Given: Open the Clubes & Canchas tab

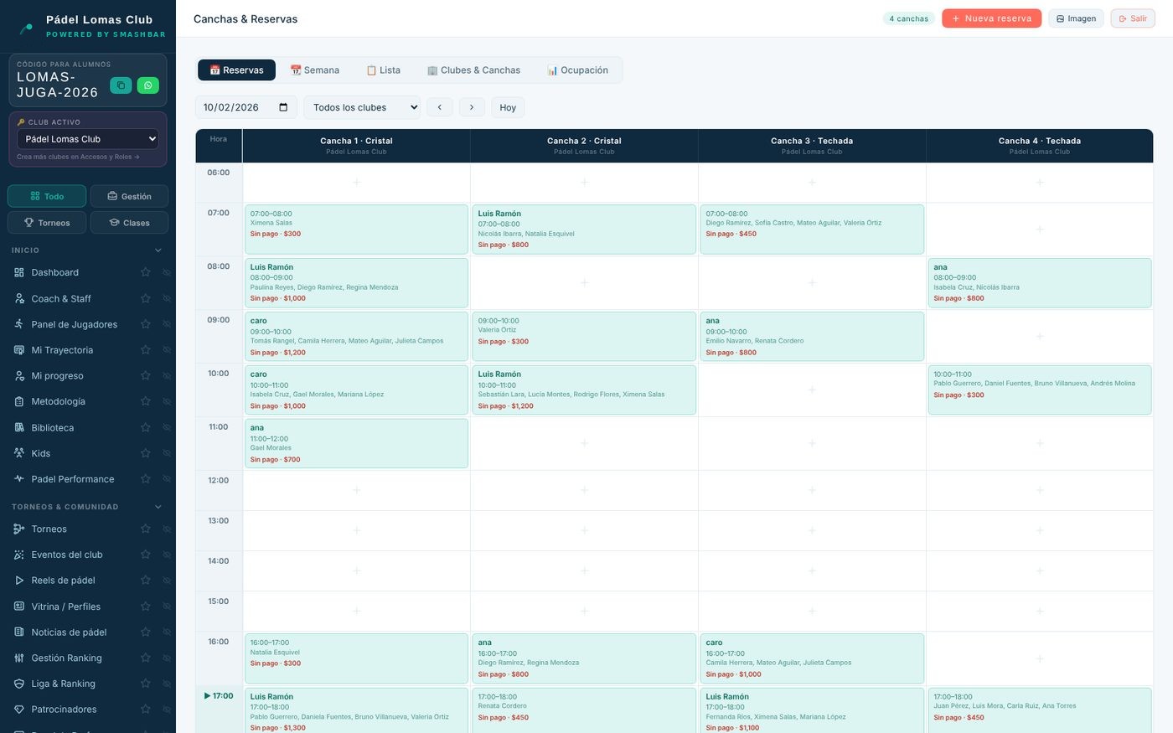Looking at the screenshot, I should [473, 70].
